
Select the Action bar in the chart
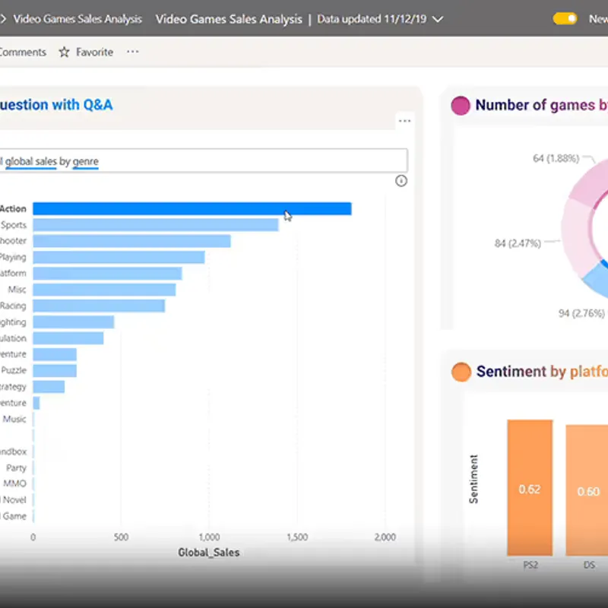pos(192,208)
